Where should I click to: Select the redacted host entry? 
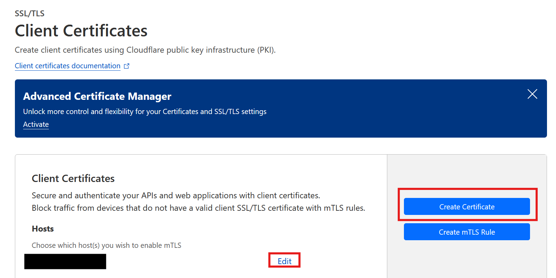click(65, 261)
